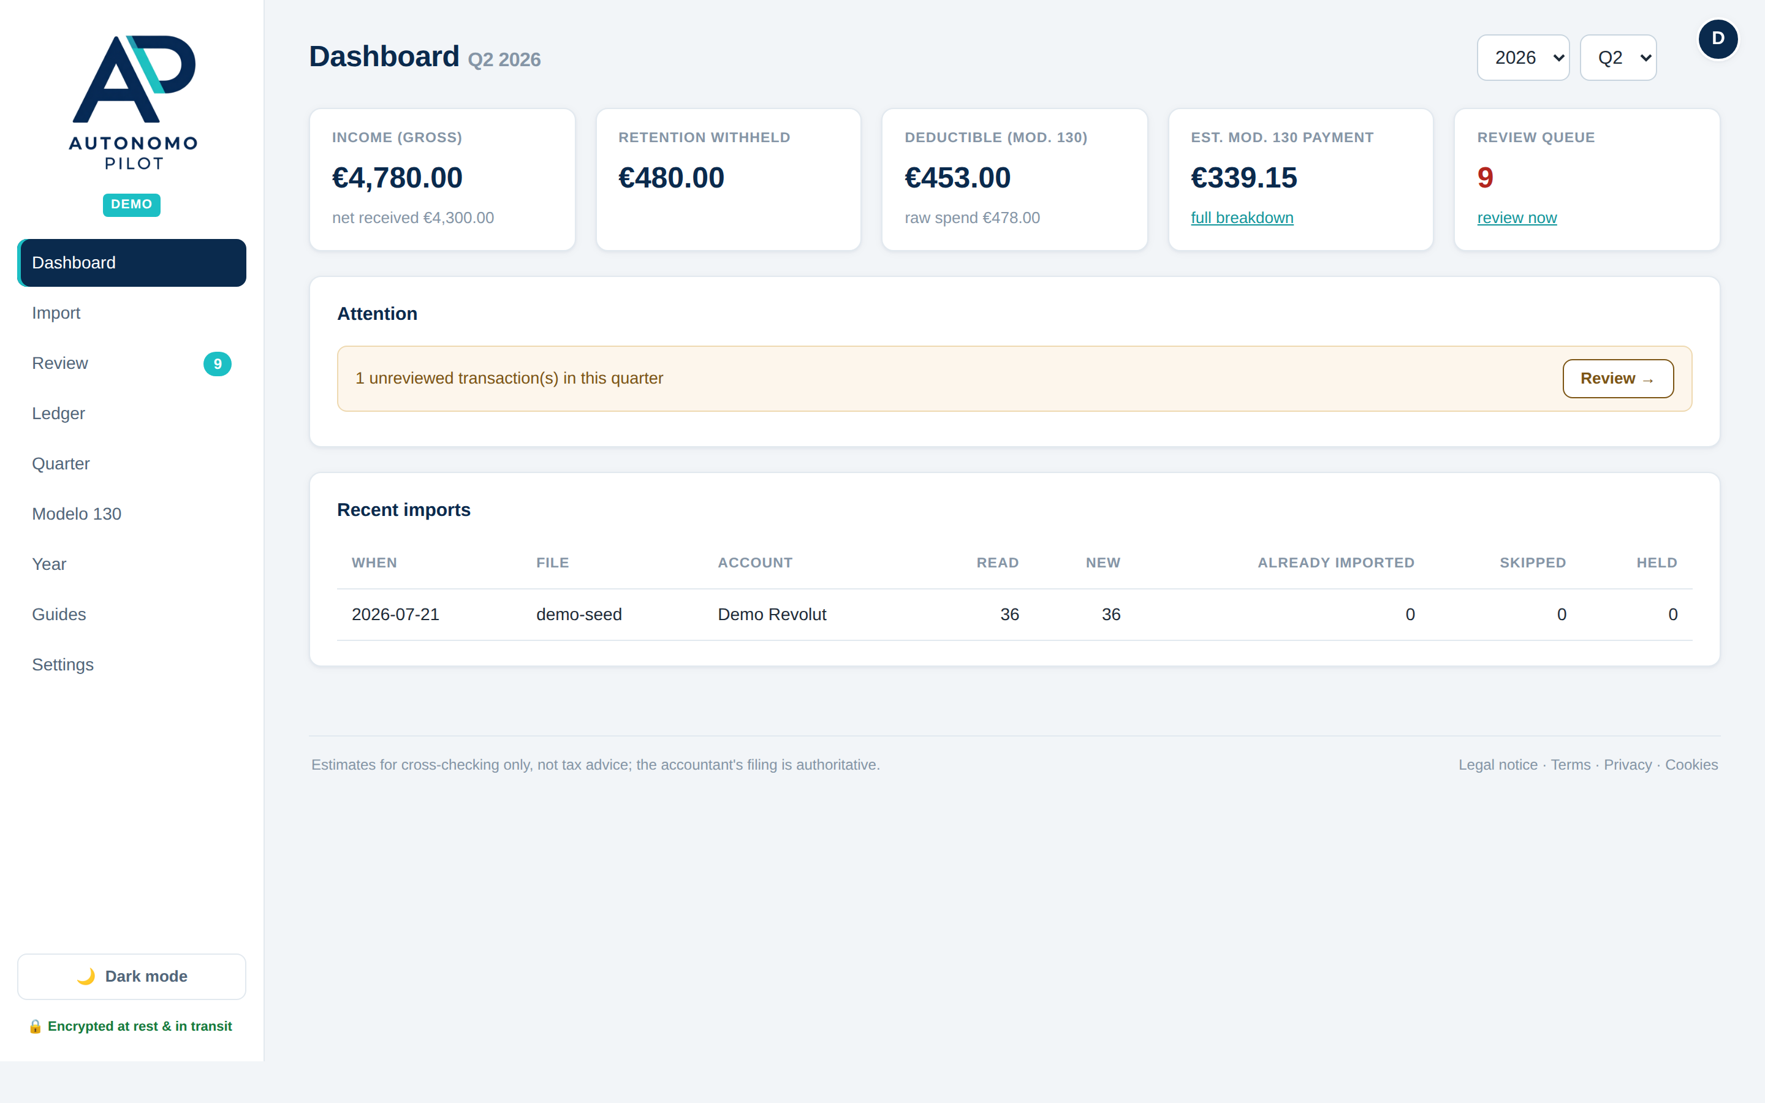Viewport: 1765px width, 1103px height.
Task: Click the WHEN column header
Action: pos(374,563)
